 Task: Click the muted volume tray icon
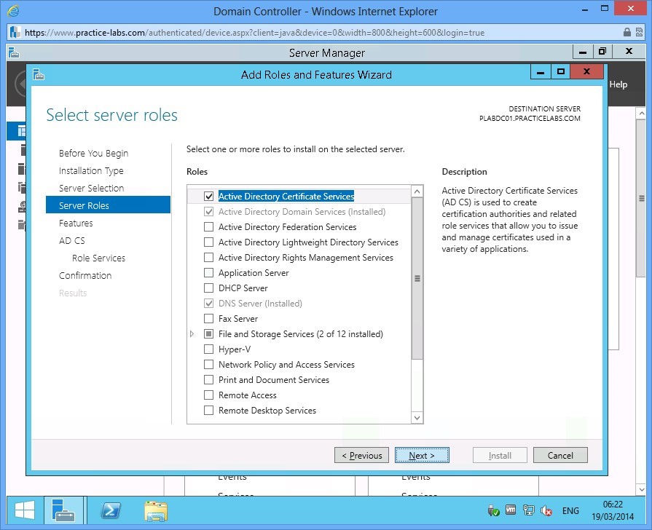pos(546,510)
